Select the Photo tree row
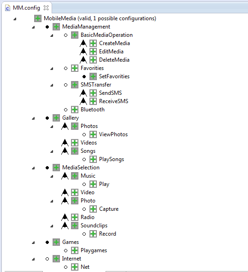The image size is (248, 272). tap(88, 201)
